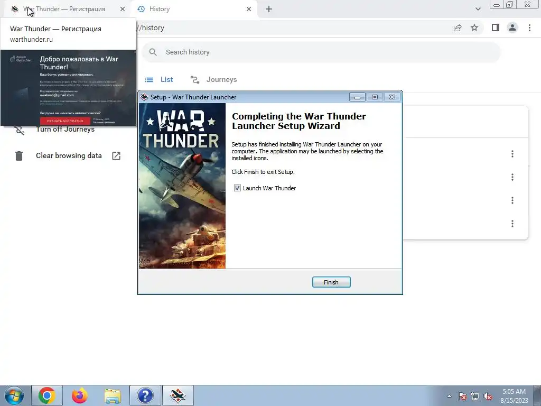Viewport: 541px width, 406px height.
Task: Minimize the War Thunder Launcher setup window
Action: tap(358, 97)
